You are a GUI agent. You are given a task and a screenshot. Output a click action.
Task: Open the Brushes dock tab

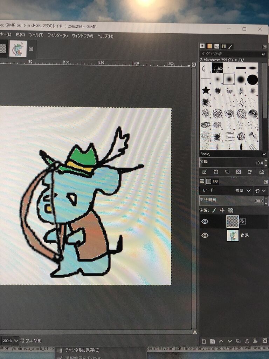point(202,46)
